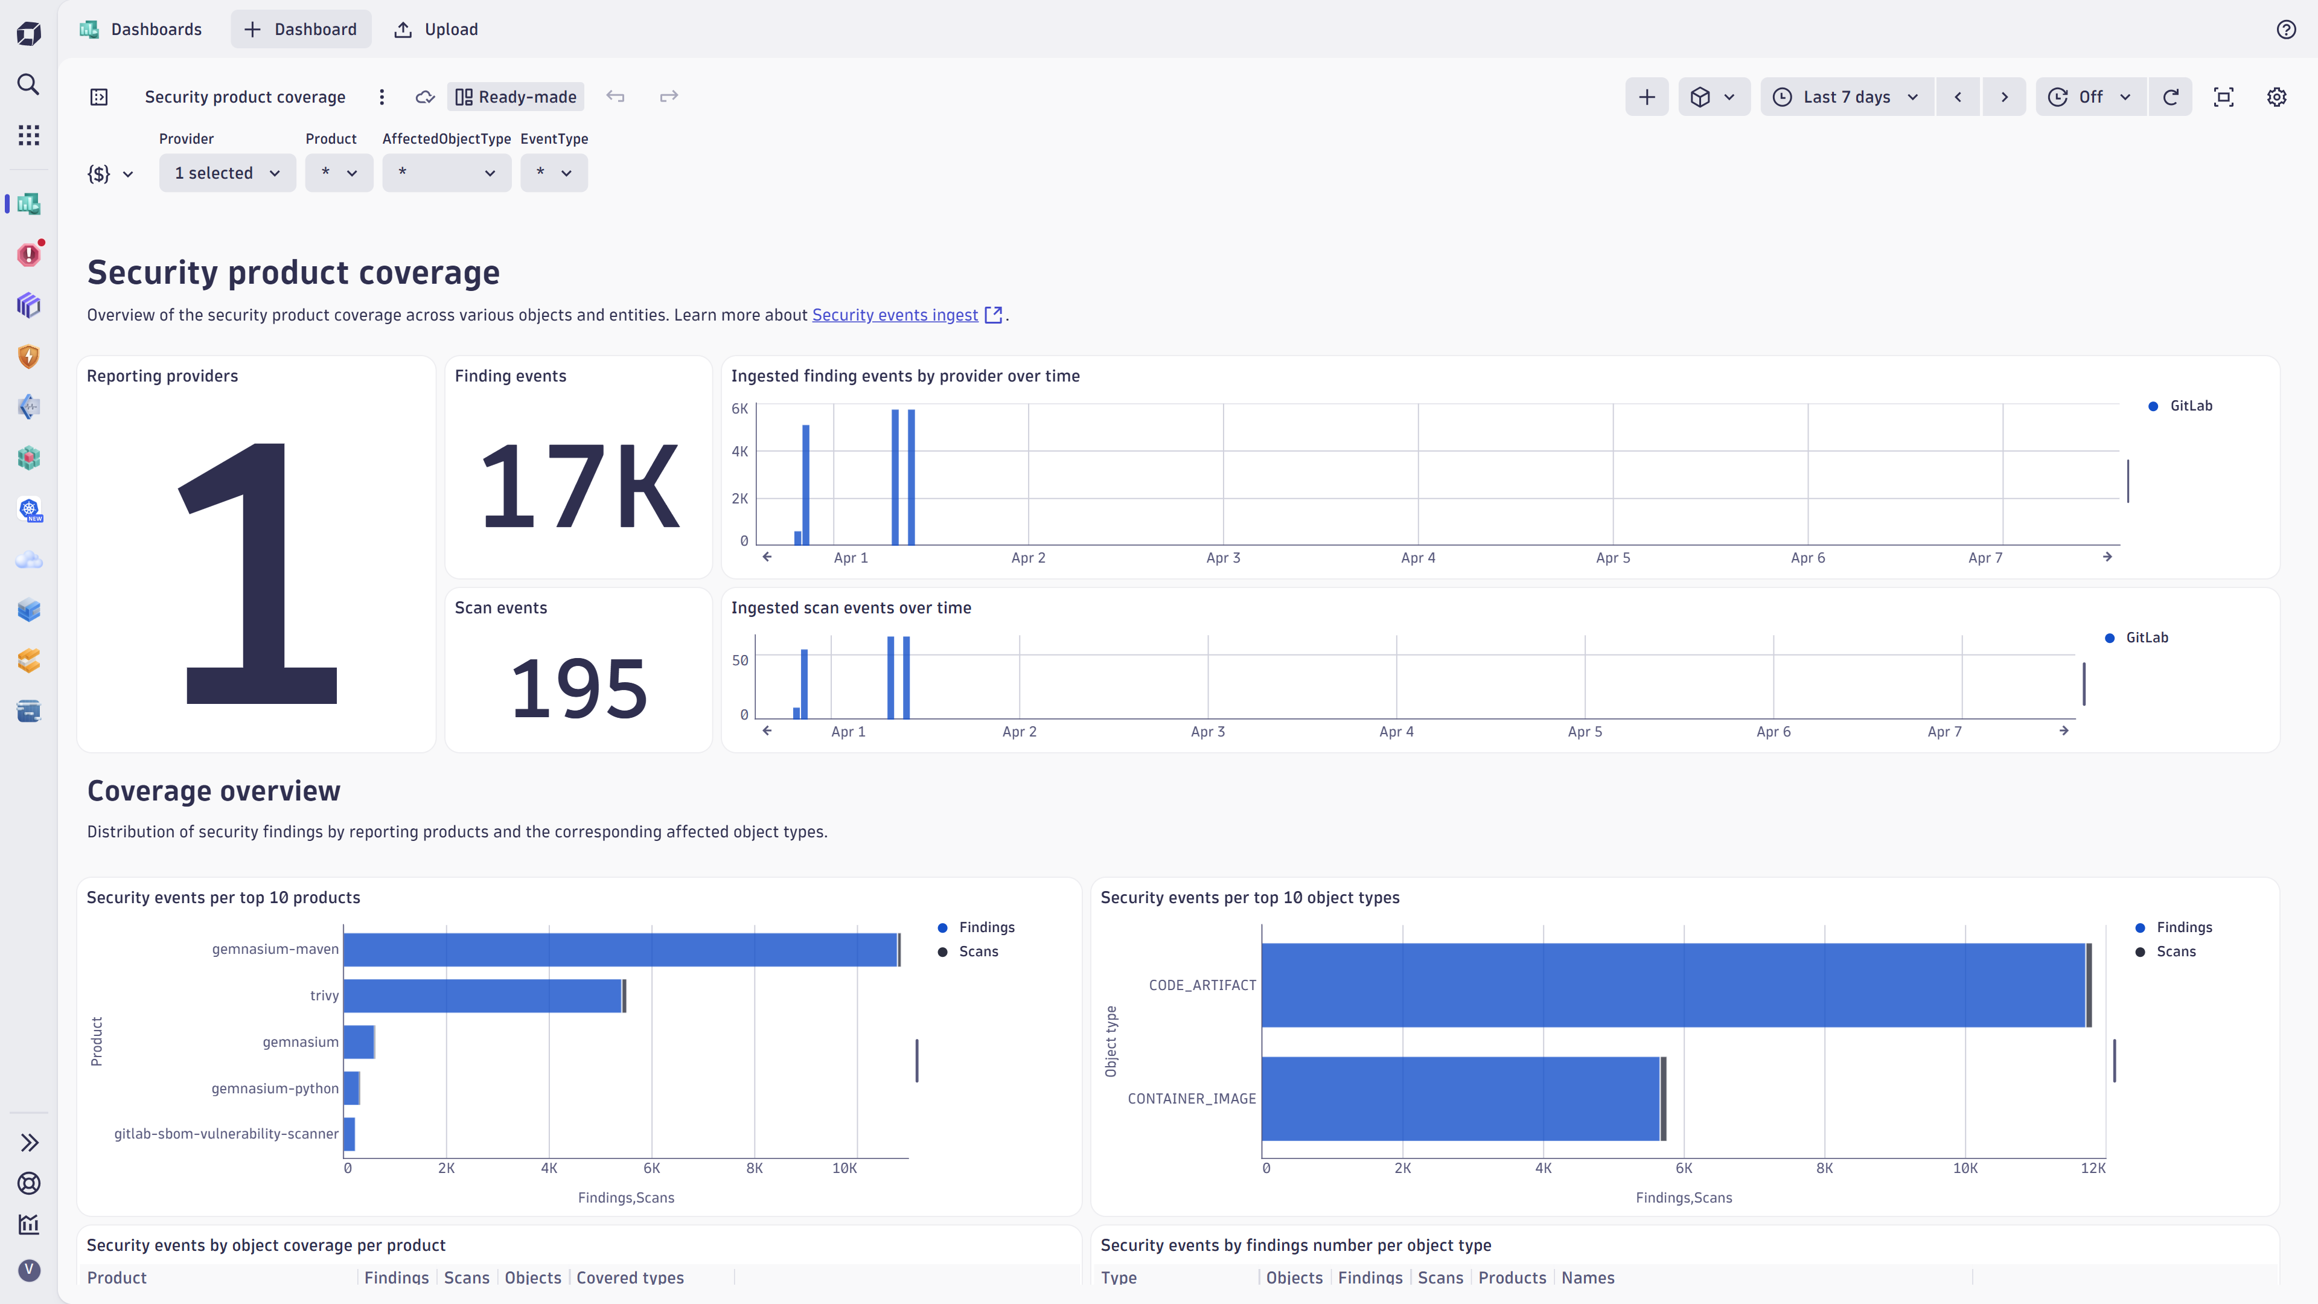The width and height of the screenshot is (2318, 1304).
Task: Undo the last dashboard change
Action: [616, 97]
